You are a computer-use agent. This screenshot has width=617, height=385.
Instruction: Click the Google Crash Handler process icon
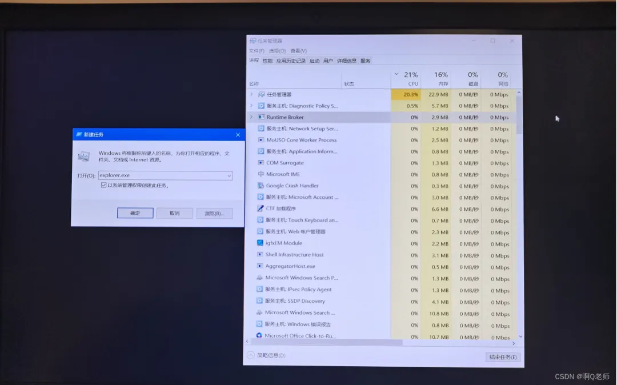(x=260, y=186)
